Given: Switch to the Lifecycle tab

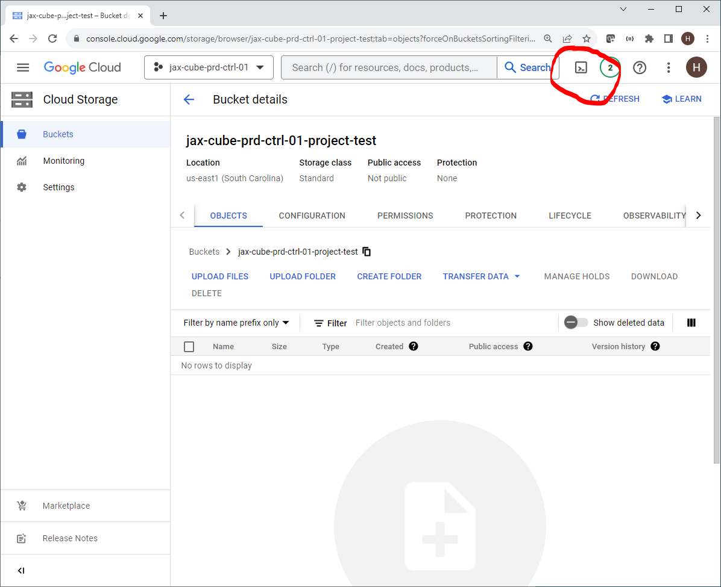Looking at the screenshot, I should click(x=570, y=216).
